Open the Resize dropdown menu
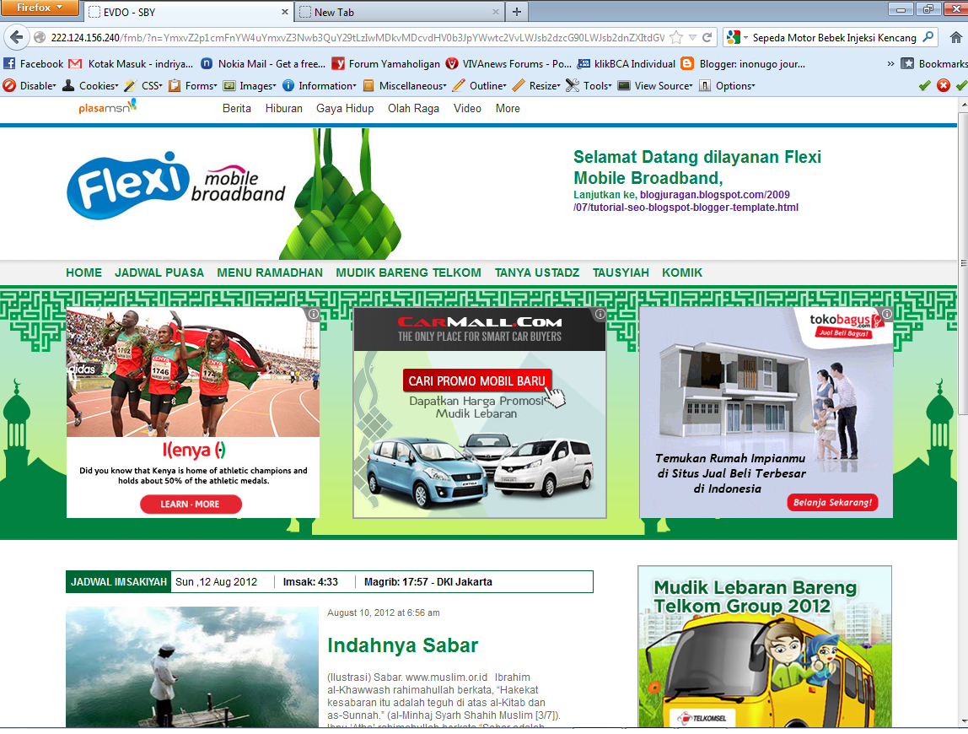Image resolution: width=968 pixels, height=734 pixels. click(x=536, y=86)
